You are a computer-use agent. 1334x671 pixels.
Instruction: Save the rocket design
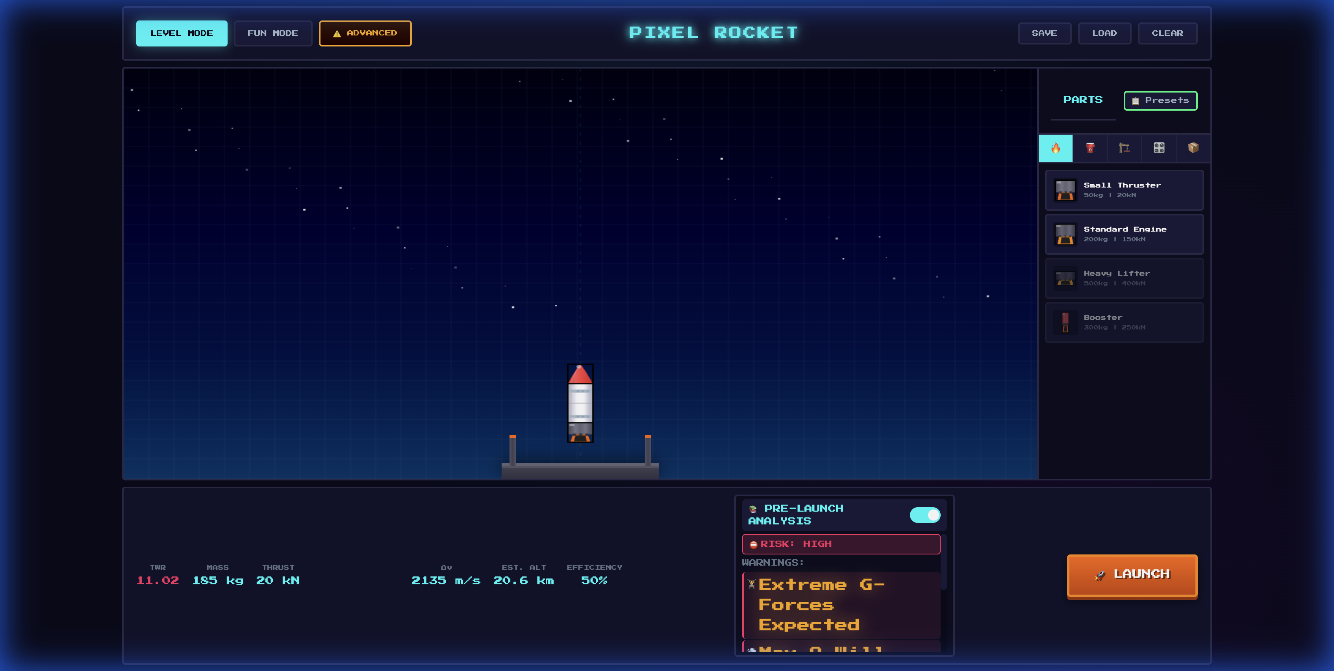[x=1045, y=33]
